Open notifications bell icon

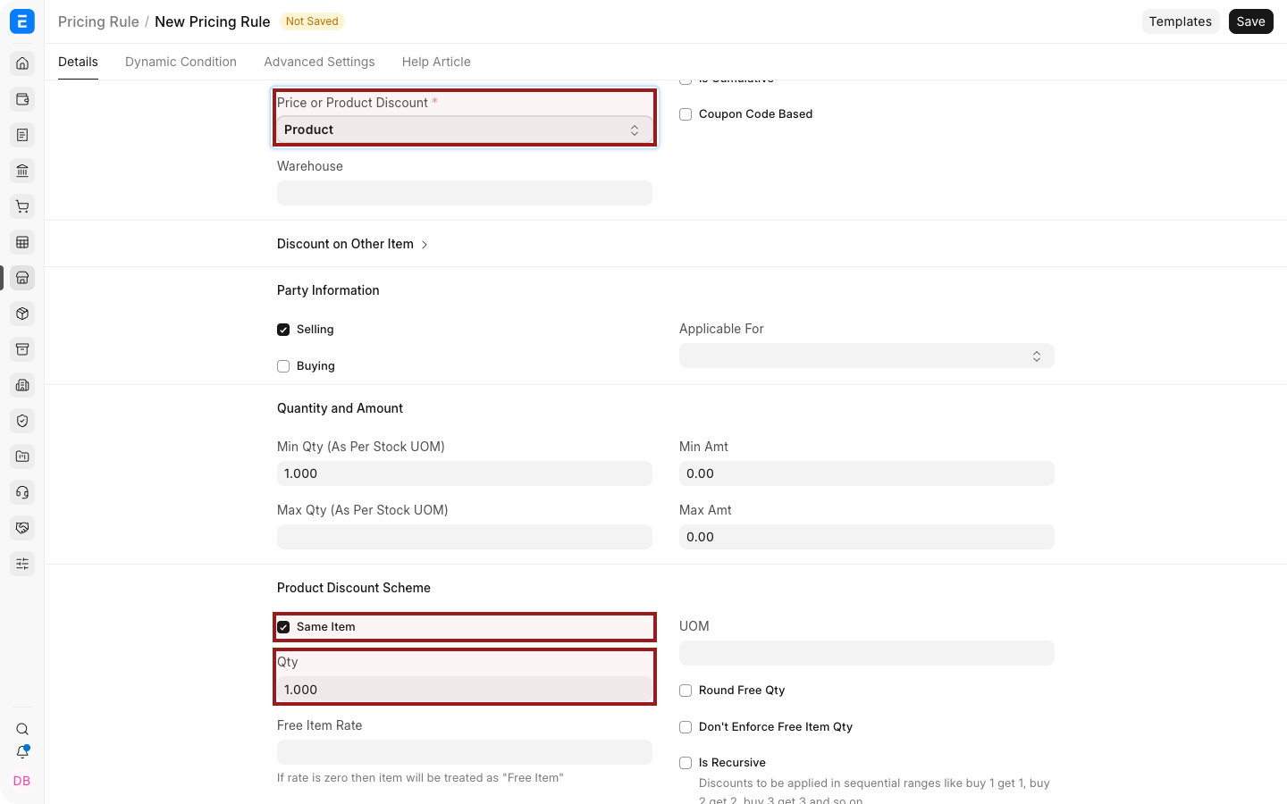22,752
